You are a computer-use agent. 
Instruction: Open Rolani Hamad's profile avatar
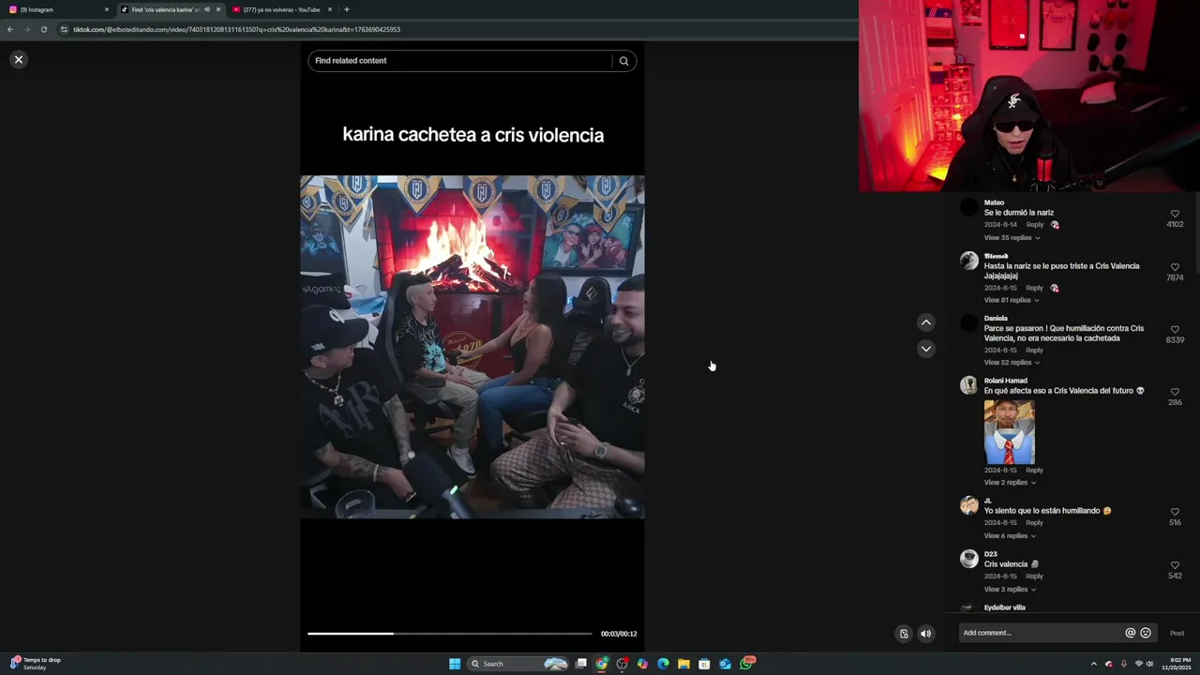pyautogui.click(x=969, y=385)
